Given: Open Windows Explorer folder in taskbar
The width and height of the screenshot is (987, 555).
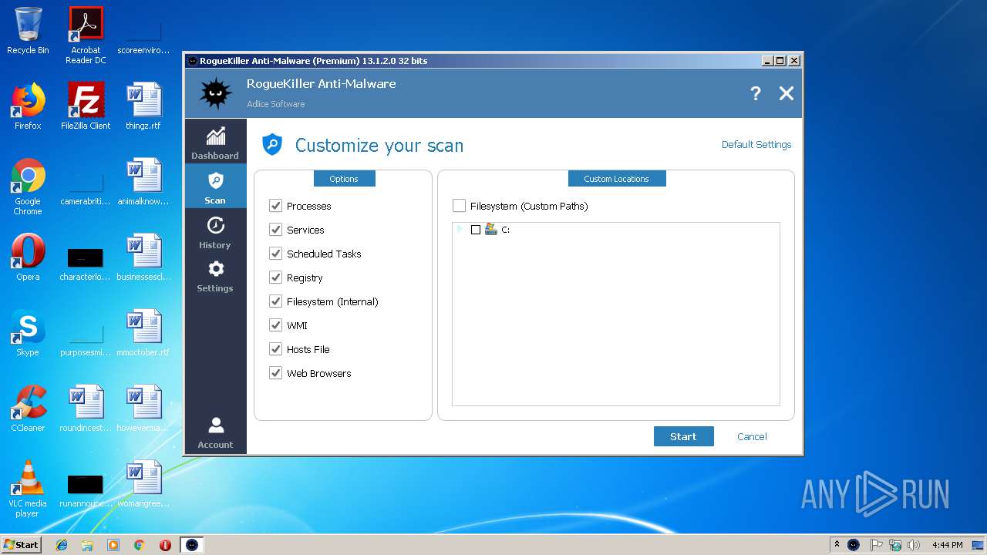Looking at the screenshot, I should pos(87,545).
